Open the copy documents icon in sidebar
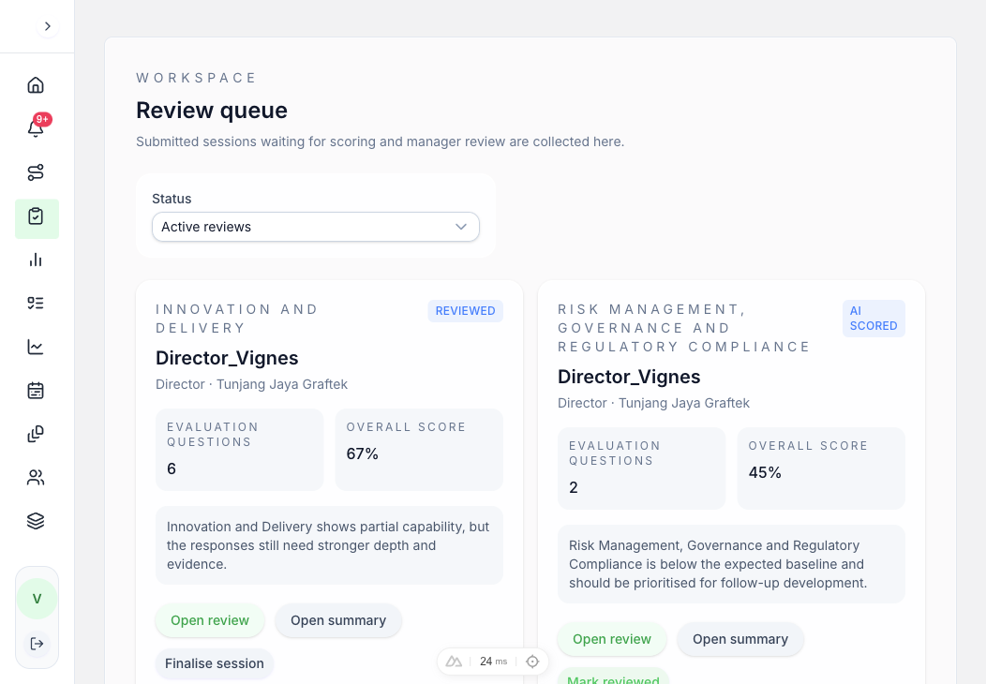 [36, 434]
